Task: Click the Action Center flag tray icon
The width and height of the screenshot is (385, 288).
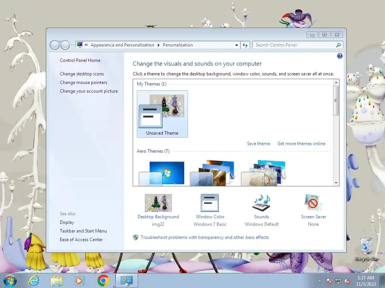Action: click(x=329, y=281)
